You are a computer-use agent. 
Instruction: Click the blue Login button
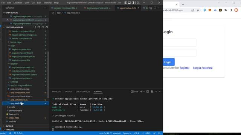tap(169, 62)
